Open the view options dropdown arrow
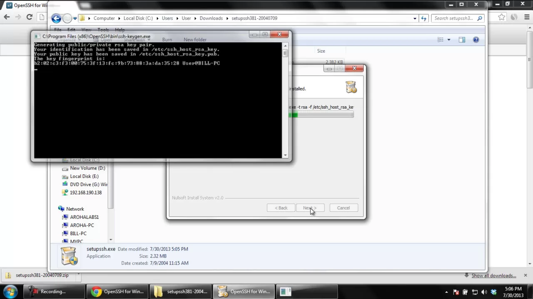533x299 pixels. point(449,39)
